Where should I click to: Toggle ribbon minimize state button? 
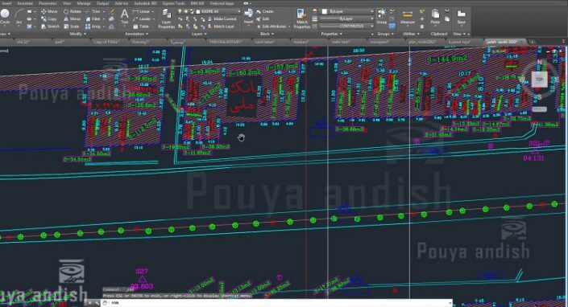(x=247, y=3)
